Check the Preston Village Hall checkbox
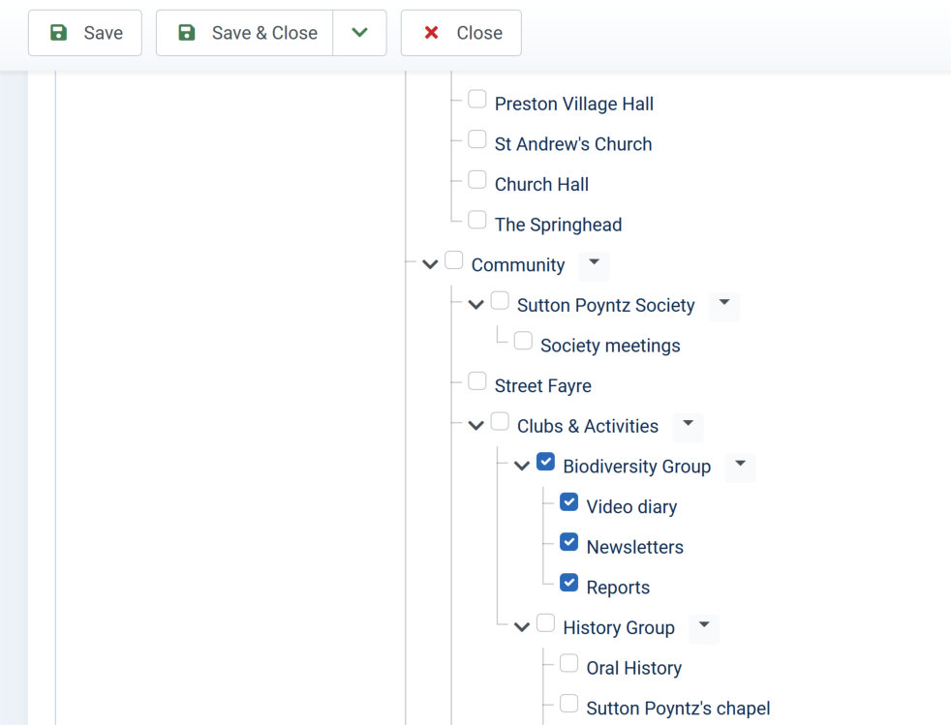951x725 pixels. (477, 99)
